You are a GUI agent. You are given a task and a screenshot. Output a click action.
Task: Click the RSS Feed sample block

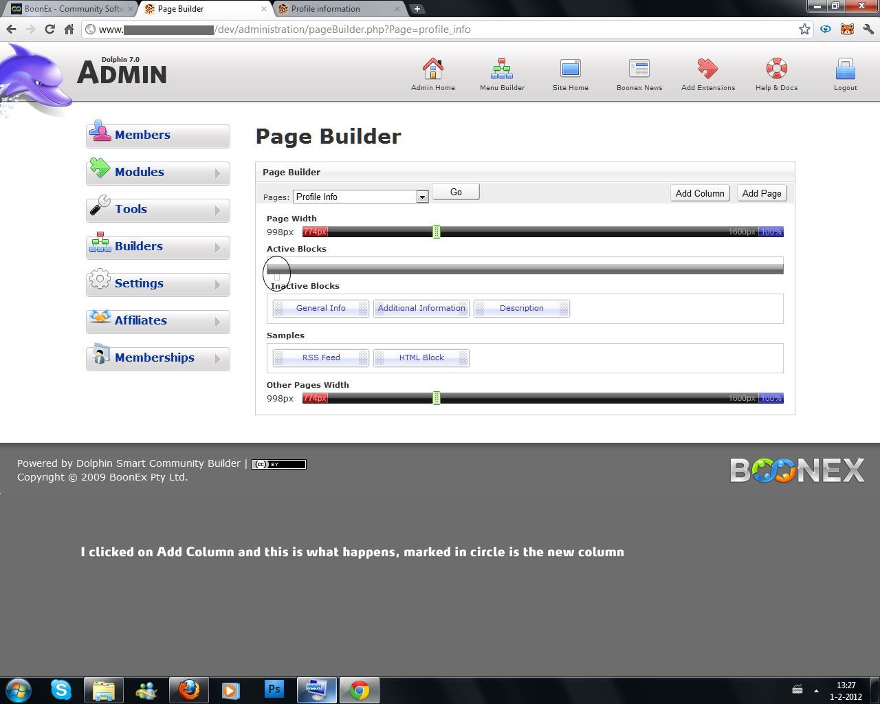tap(321, 358)
